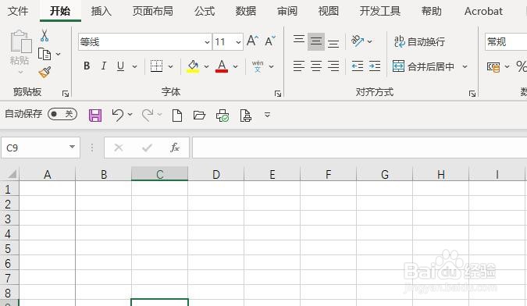This screenshot has width=527, height=306.
Task: Open alignment settings dialog launcher
Action: pyautogui.click(x=472, y=94)
